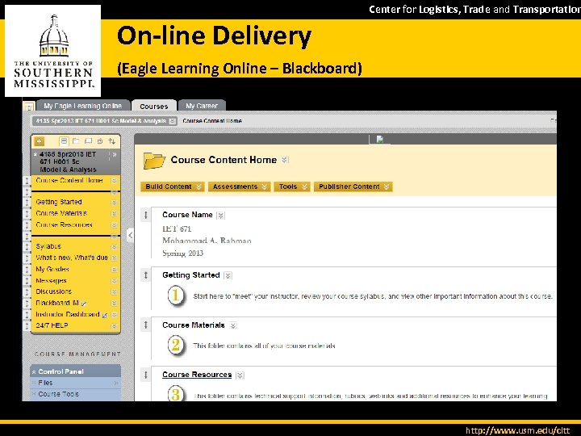581x436 pixels.
Task: Open the sidebar chevron for Syllabus
Action: [114, 247]
